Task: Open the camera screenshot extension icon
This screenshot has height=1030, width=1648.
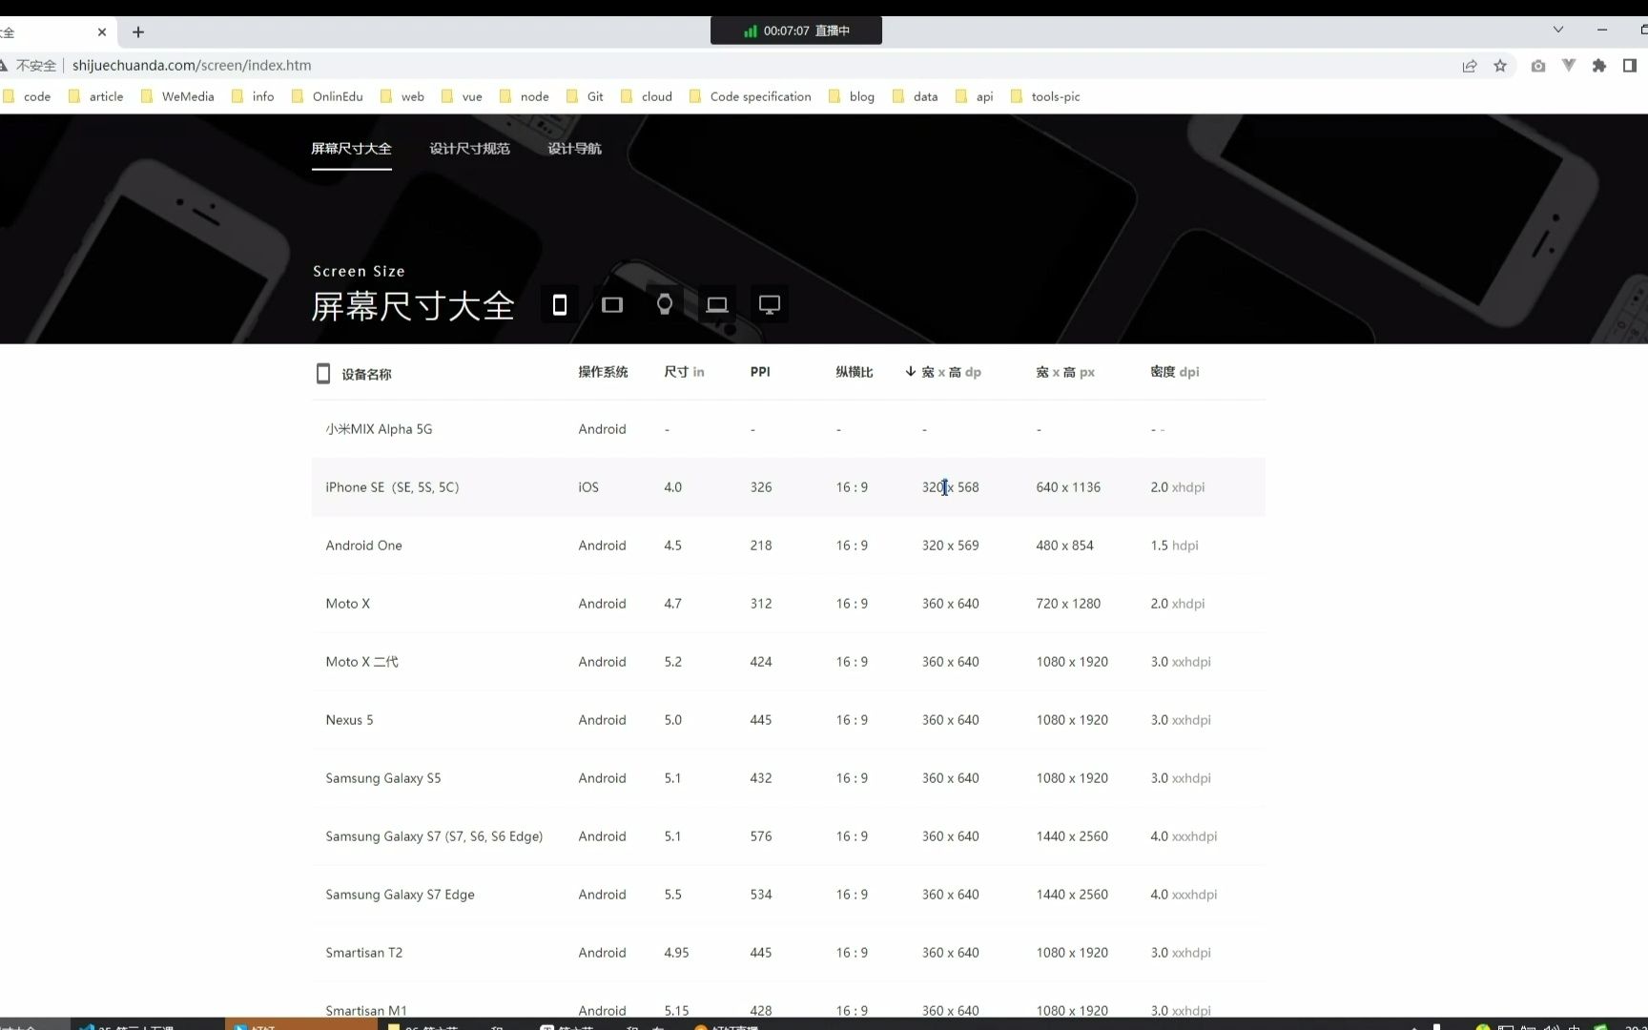Action: [1538, 66]
